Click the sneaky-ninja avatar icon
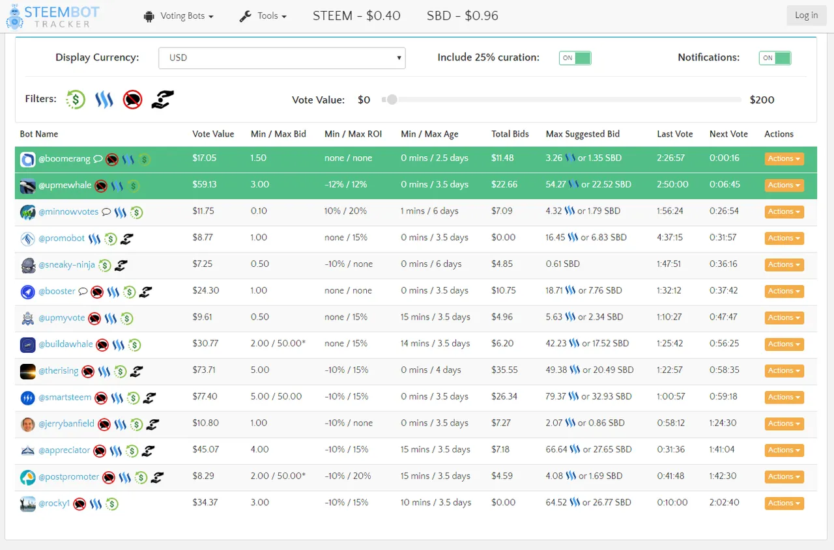Viewport: 834px width, 550px height. (x=27, y=266)
